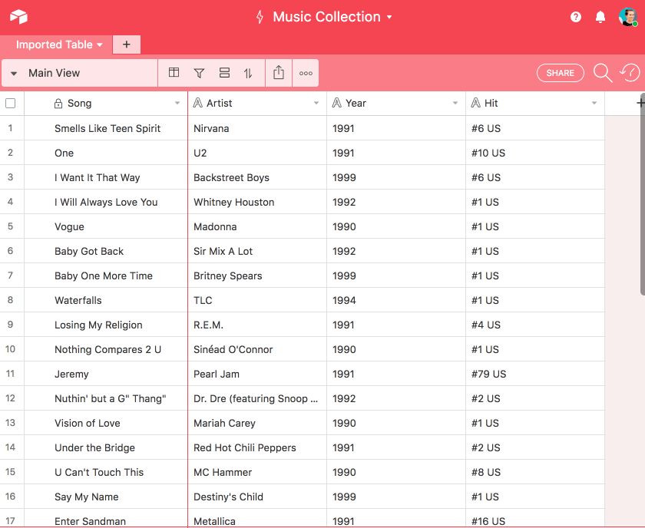Open the notifications bell
This screenshot has height=528, width=645.
point(600,17)
